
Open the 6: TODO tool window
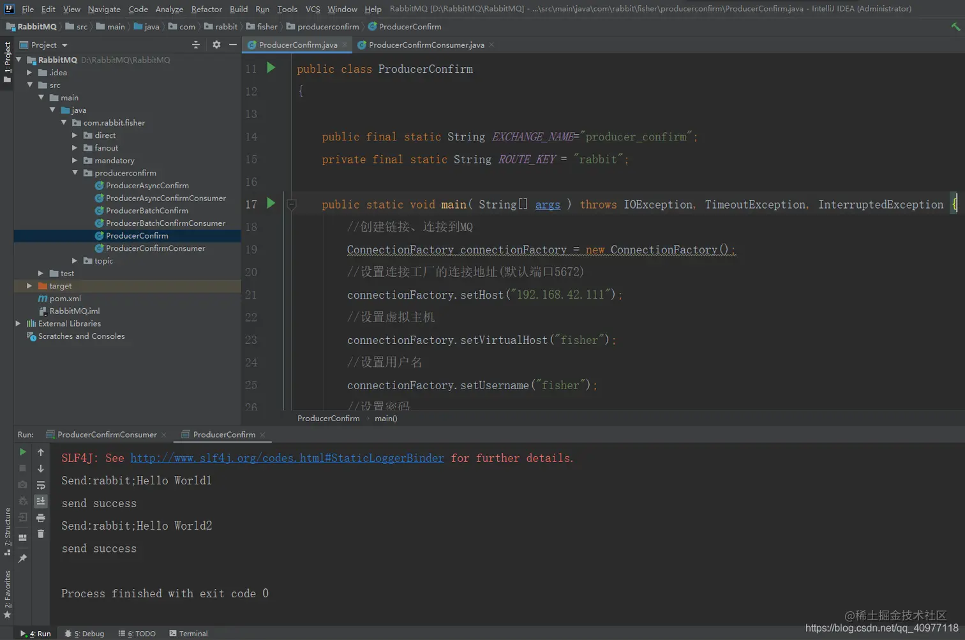(x=137, y=634)
